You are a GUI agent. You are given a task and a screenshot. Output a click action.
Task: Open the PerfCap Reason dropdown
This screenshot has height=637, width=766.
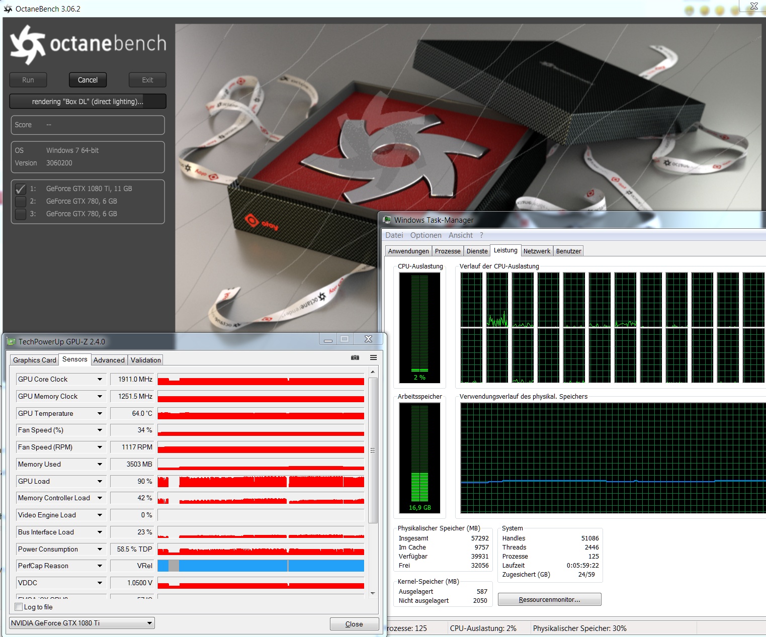pos(100,566)
